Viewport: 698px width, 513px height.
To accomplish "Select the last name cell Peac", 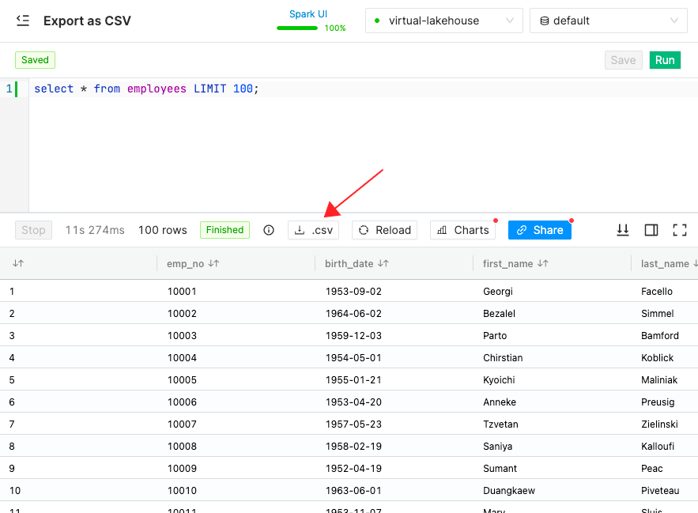I will coord(652,469).
